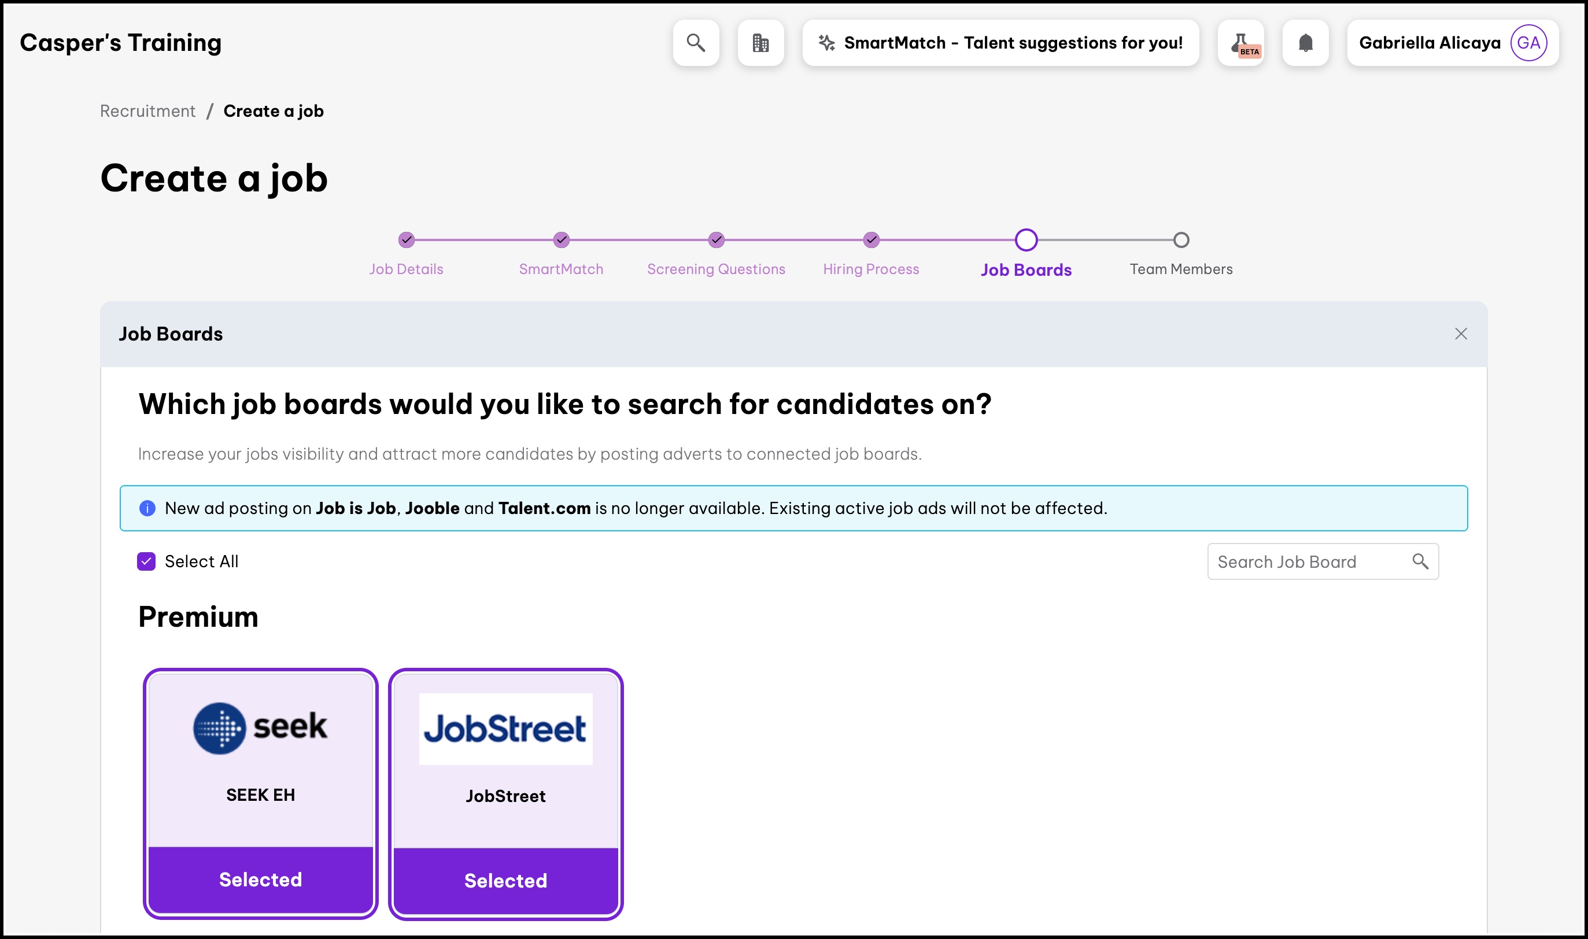The image size is (1588, 939).
Task: Open the Recruitment breadcrumb link
Action: point(148,112)
